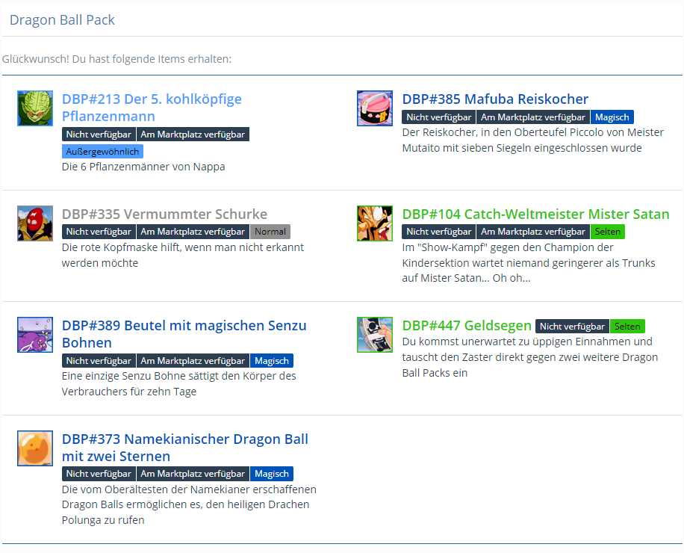Click the Senzu Bohnen bag icon
Viewport: 684px width, 553px height.
(x=35, y=335)
